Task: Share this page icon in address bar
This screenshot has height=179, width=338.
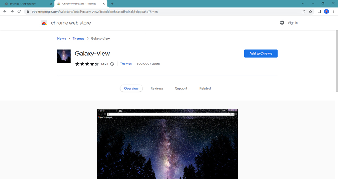Action: click(303, 12)
